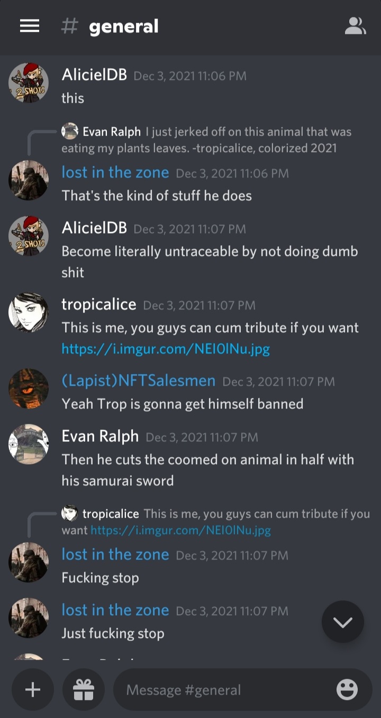Jump to present with down chevron
The height and width of the screenshot is (718, 381).
(x=343, y=622)
